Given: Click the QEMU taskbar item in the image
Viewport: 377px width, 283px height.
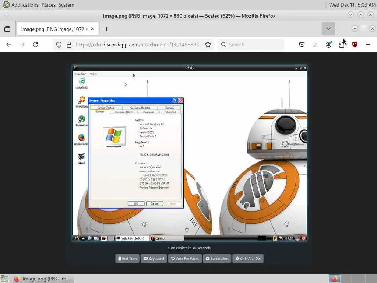Looking at the screenshot, I should click(167, 238).
